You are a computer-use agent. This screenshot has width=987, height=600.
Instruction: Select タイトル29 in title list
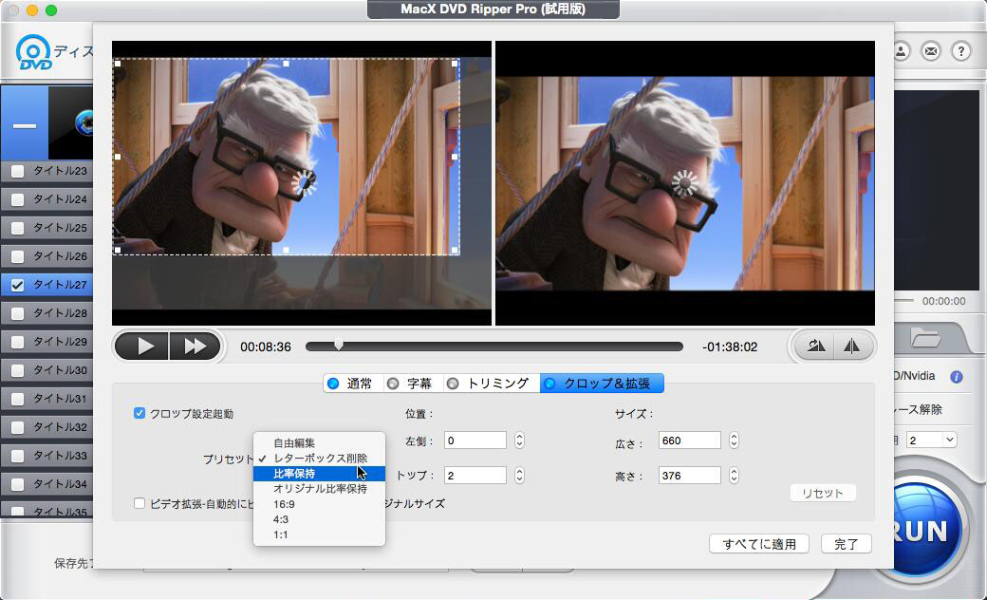47,342
